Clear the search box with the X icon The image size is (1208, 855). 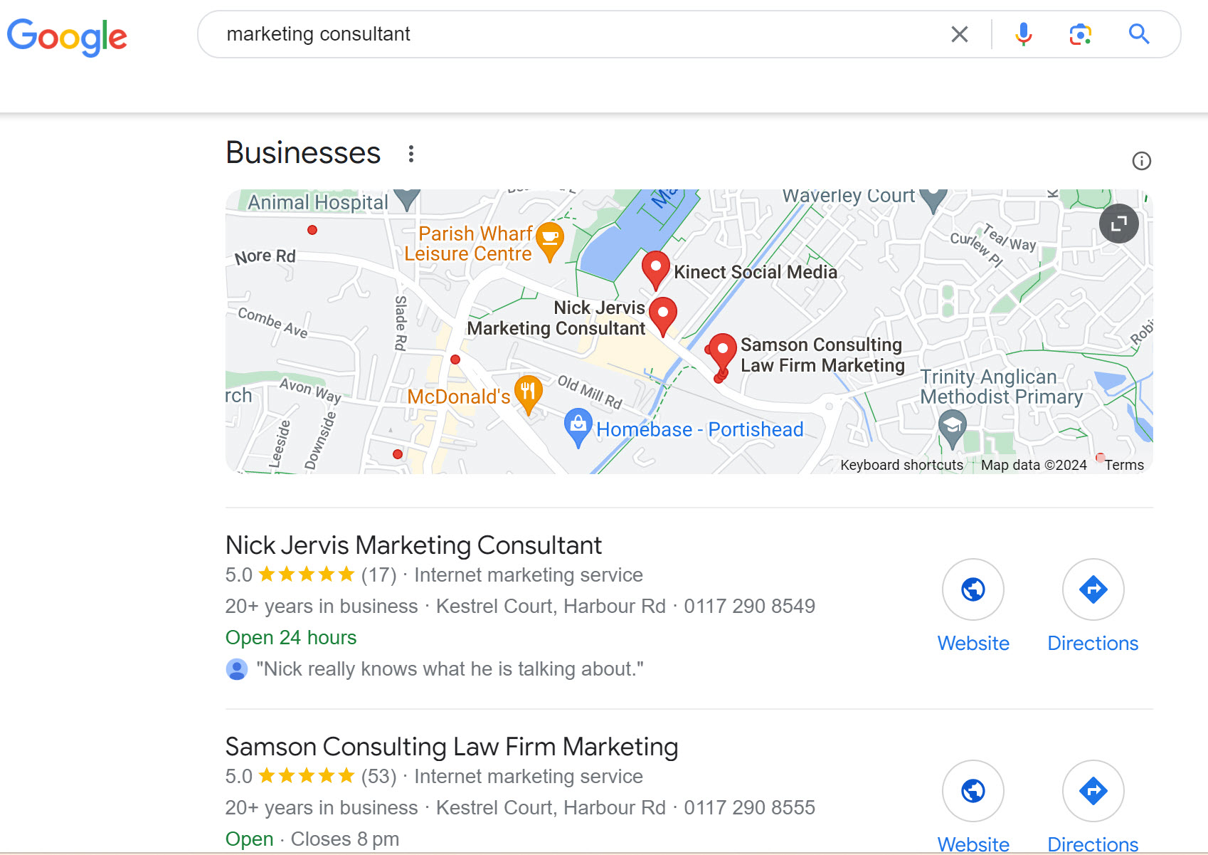(959, 34)
